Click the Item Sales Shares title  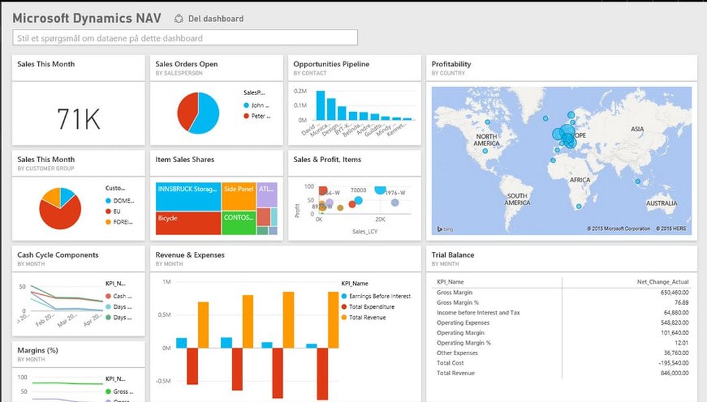click(185, 159)
